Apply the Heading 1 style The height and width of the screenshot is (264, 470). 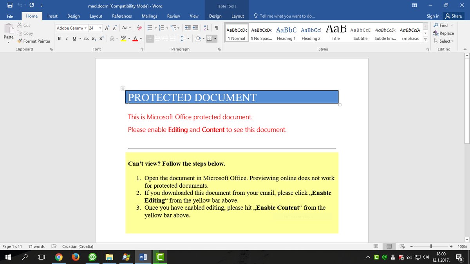click(x=286, y=34)
